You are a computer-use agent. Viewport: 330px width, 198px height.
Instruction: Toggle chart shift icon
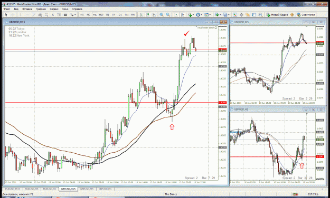(182, 15)
